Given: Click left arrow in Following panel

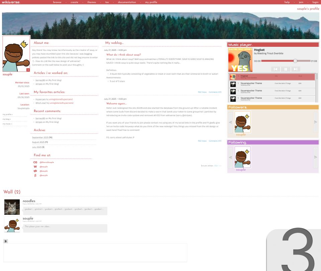Looking at the screenshot, I should coord(230,157).
